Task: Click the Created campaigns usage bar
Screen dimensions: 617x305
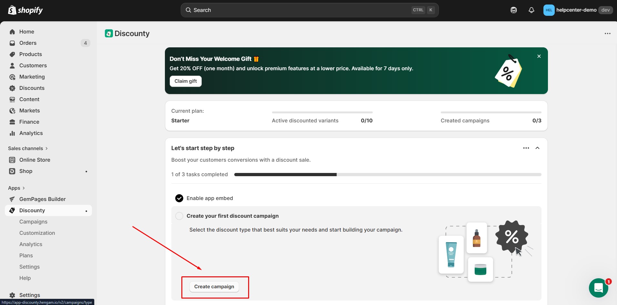Action: [491, 112]
